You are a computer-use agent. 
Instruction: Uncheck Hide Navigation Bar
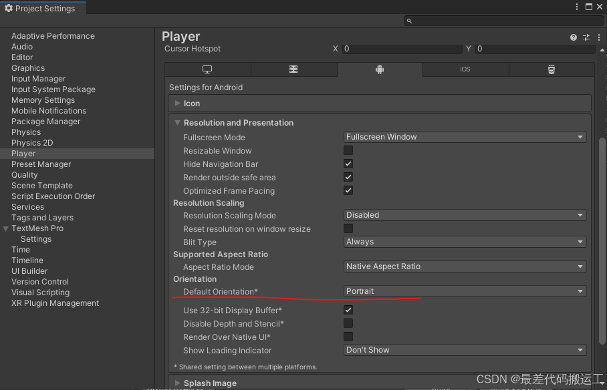[348, 164]
